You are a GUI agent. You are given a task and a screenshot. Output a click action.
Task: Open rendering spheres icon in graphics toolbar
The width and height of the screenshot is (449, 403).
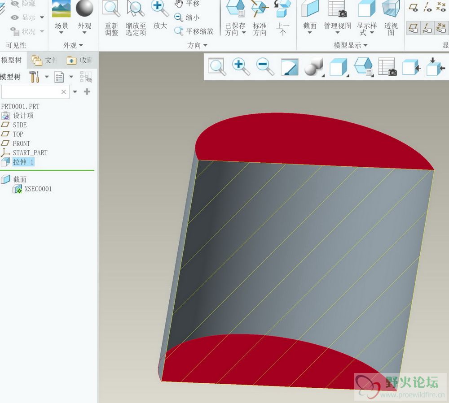[314, 67]
